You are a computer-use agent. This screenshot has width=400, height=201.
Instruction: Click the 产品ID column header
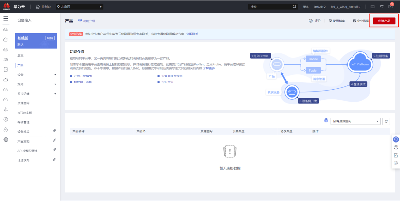[x=140, y=131]
